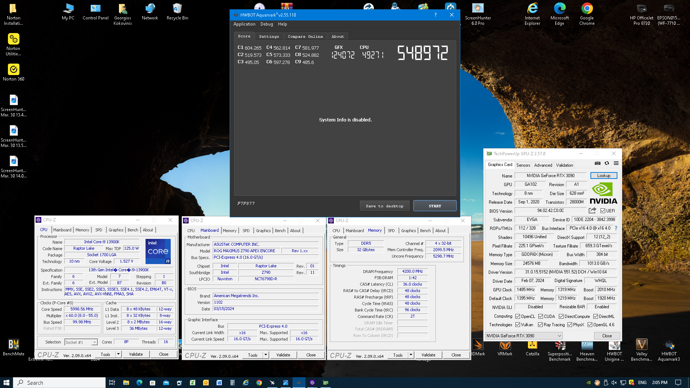Toggle the OpenGL 4.6 checkbox
The image size is (690, 388).
pos(590,325)
